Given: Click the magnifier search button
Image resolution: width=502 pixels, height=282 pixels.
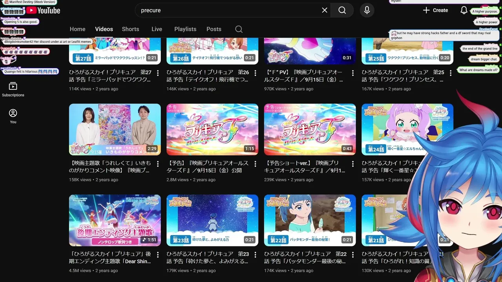Looking at the screenshot, I should pyautogui.click(x=342, y=10).
